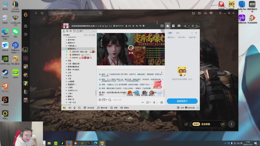The image size is (260, 146).
Task: Search channel users in the YY search box
Action: click(x=86, y=31)
